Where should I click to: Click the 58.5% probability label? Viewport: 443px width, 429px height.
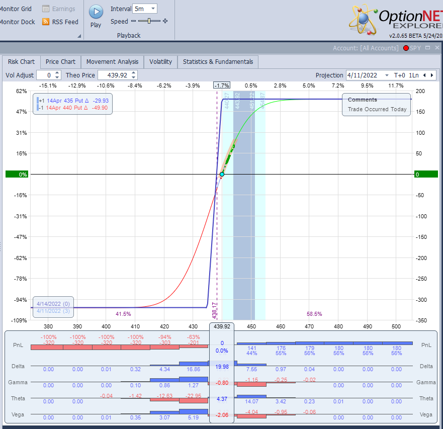pos(314,314)
